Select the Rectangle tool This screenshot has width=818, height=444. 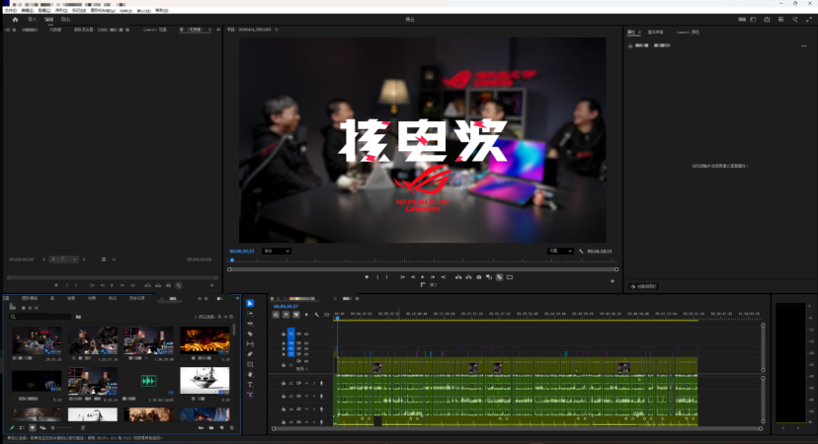pyautogui.click(x=250, y=364)
